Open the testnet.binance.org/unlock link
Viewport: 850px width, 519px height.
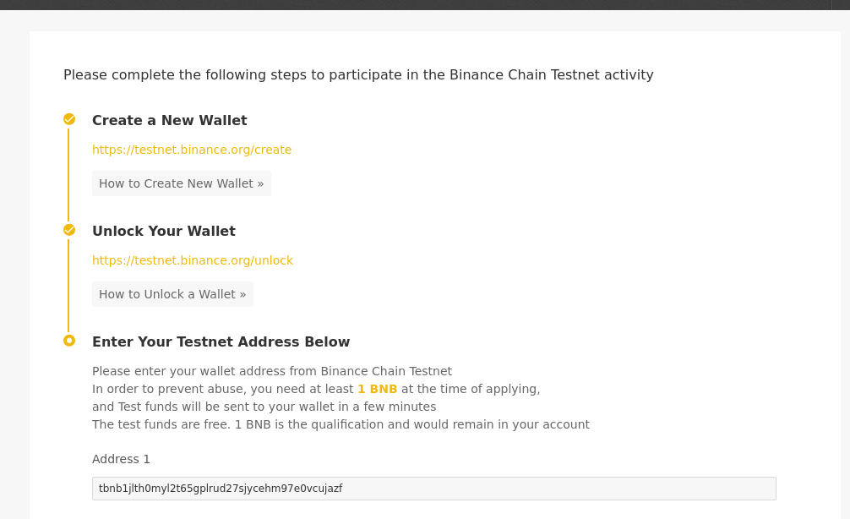pos(193,260)
